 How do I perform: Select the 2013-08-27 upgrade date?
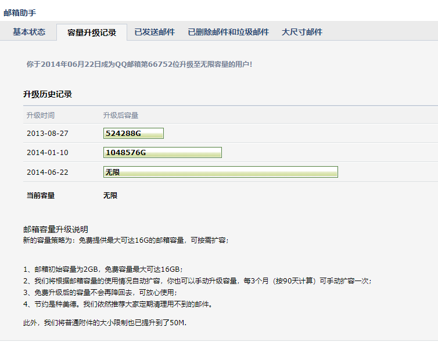tap(48, 134)
